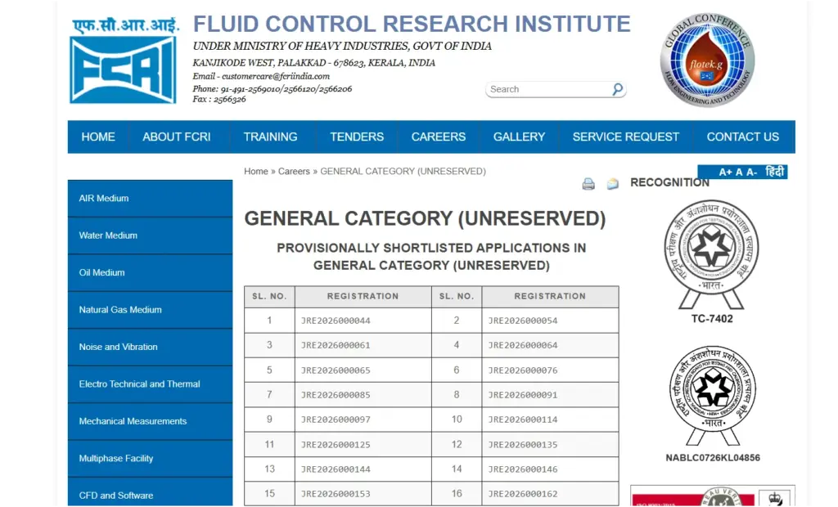Screen dimensions: 838x507
Task: Open Noise and Vibration sidebar item
Action: (x=151, y=347)
